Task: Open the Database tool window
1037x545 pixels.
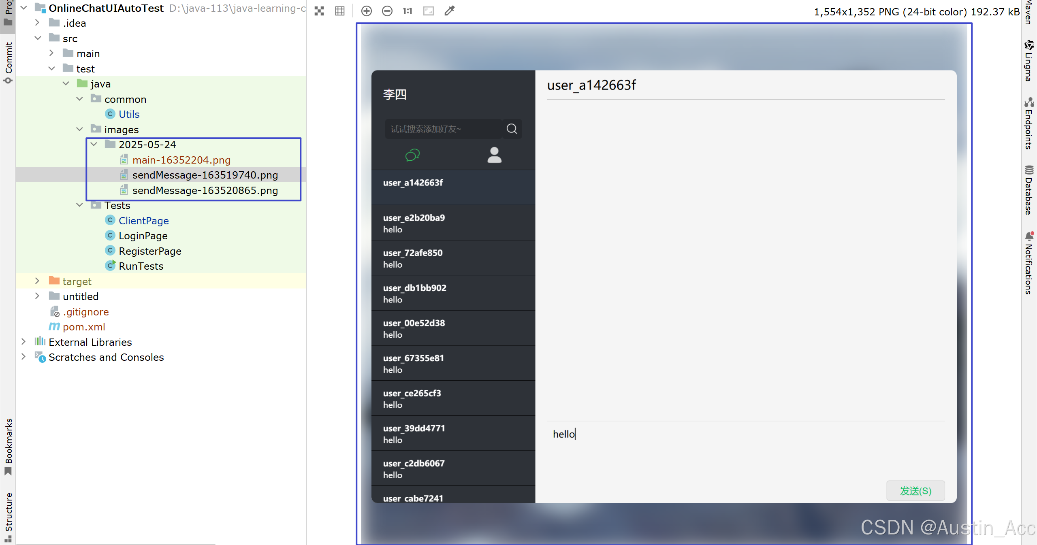Action: (x=1029, y=190)
